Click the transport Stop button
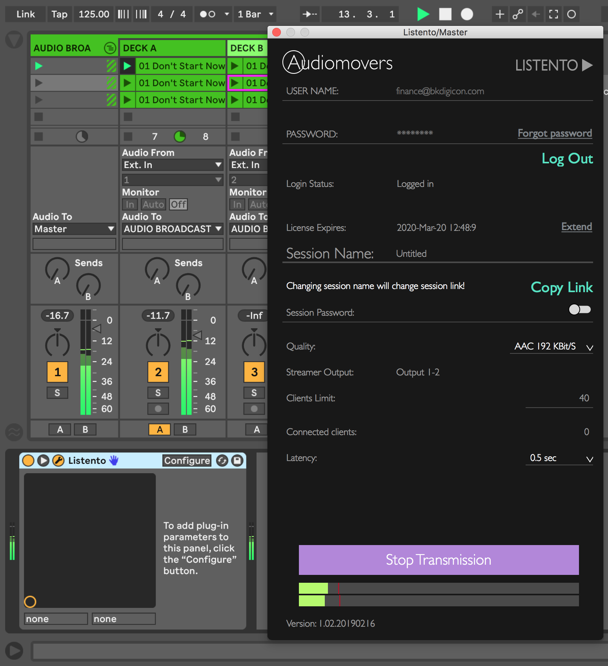The width and height of the screenshot is (608, 666). (x=445, y=14)
